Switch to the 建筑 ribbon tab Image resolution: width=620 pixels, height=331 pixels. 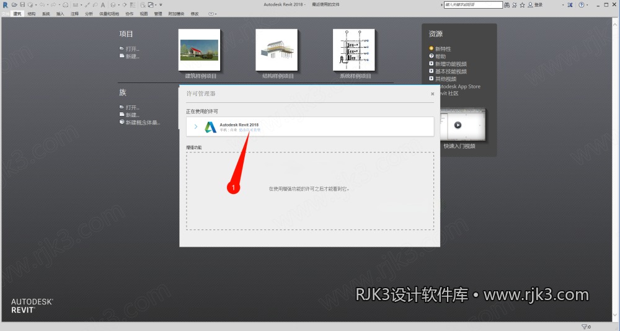17,14
